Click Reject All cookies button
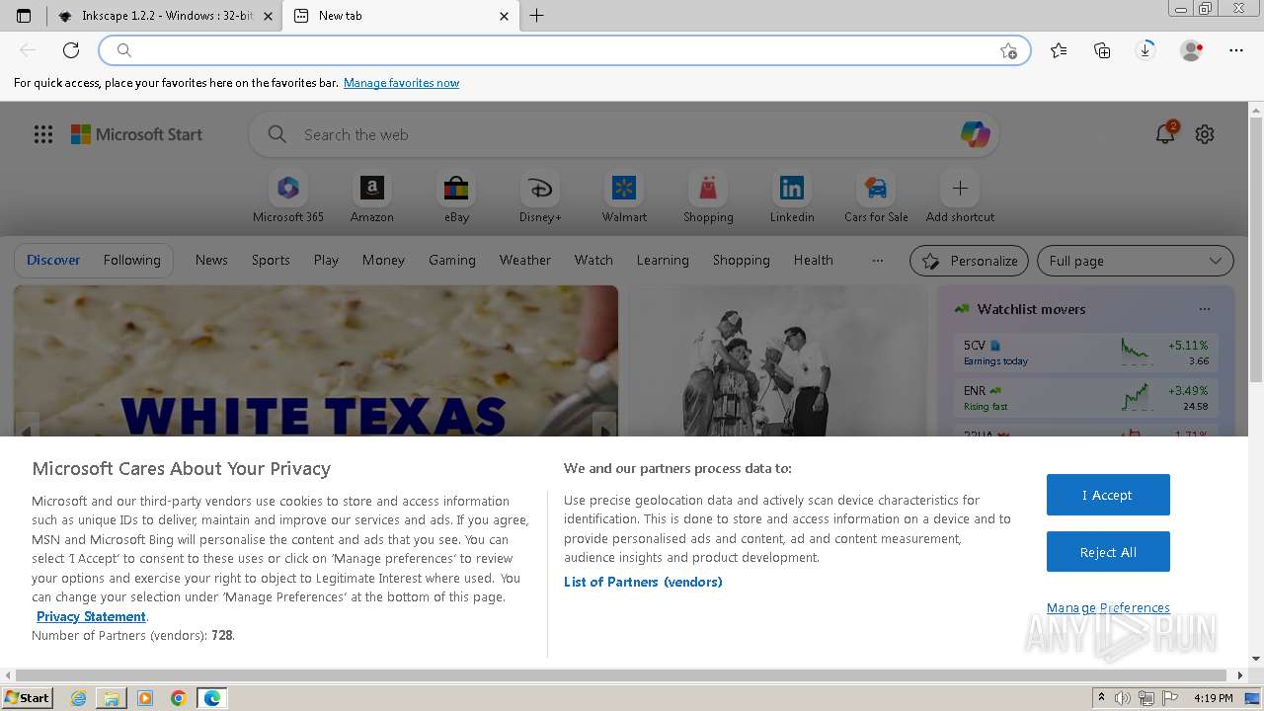Screen dimensions: 1264x711 click(x=1108, y=552)
